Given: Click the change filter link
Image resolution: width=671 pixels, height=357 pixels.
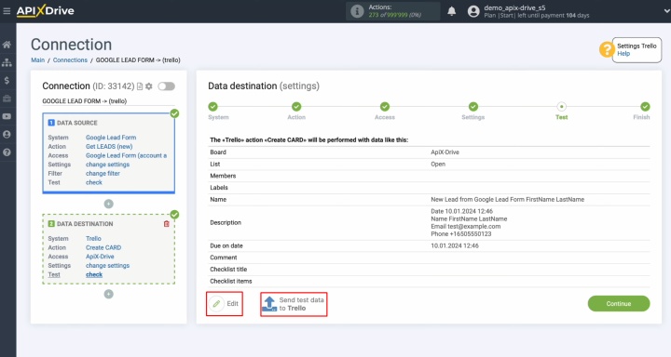Looking at the screenshot, I should (103, 173).
